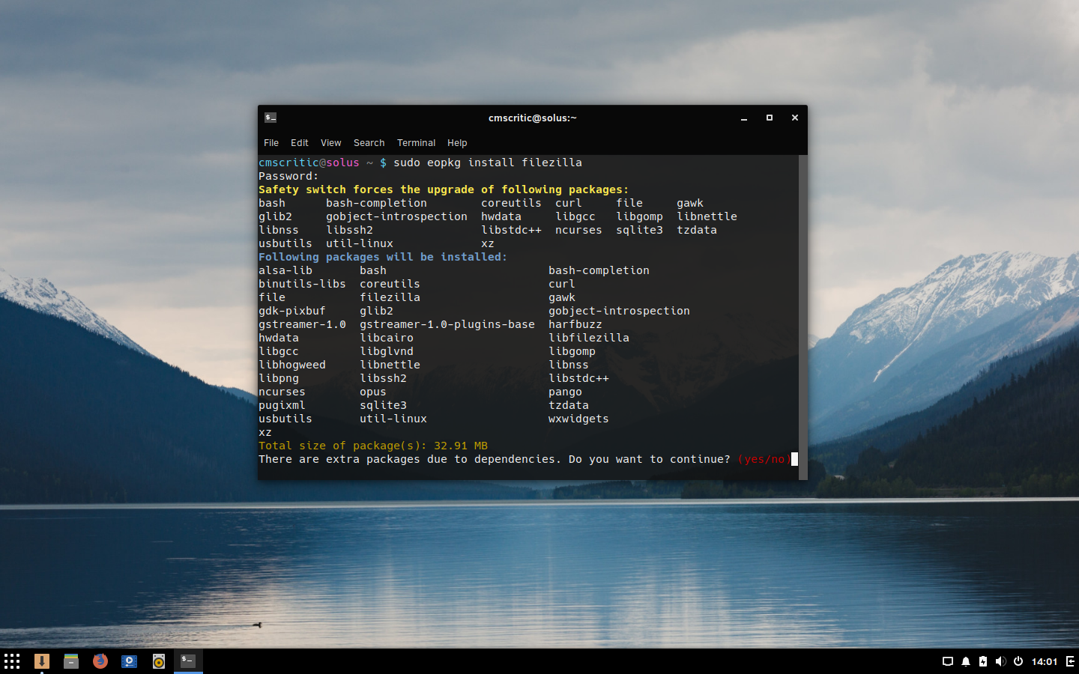The width and height of the screenshot is (1079, 674).
Task: Click 'wxwidgets' in the install list
Action: tap(578, 419)
